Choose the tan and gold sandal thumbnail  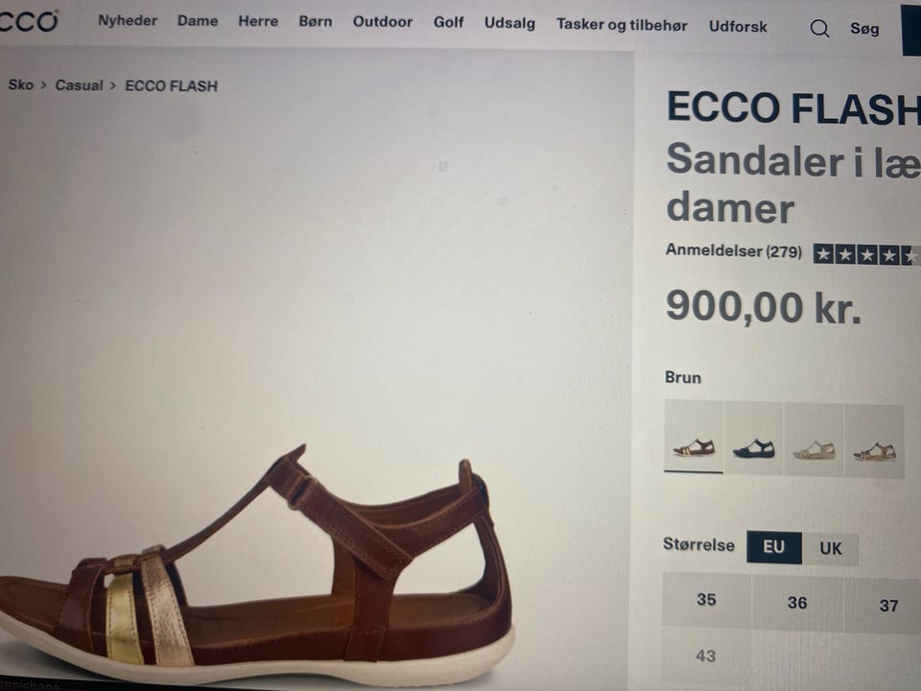coord(875,441)
